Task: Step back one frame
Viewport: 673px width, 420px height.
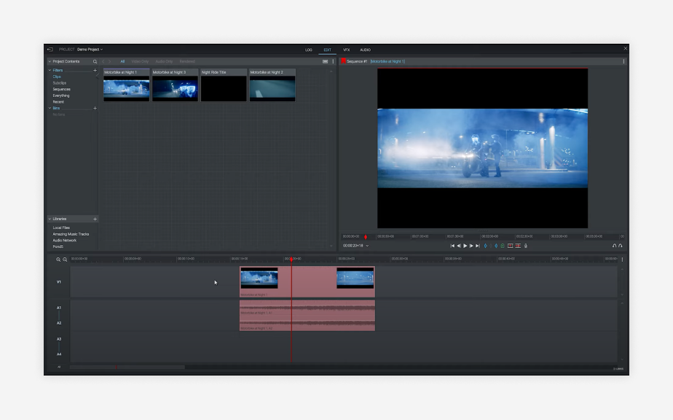Action: [459, 246]
